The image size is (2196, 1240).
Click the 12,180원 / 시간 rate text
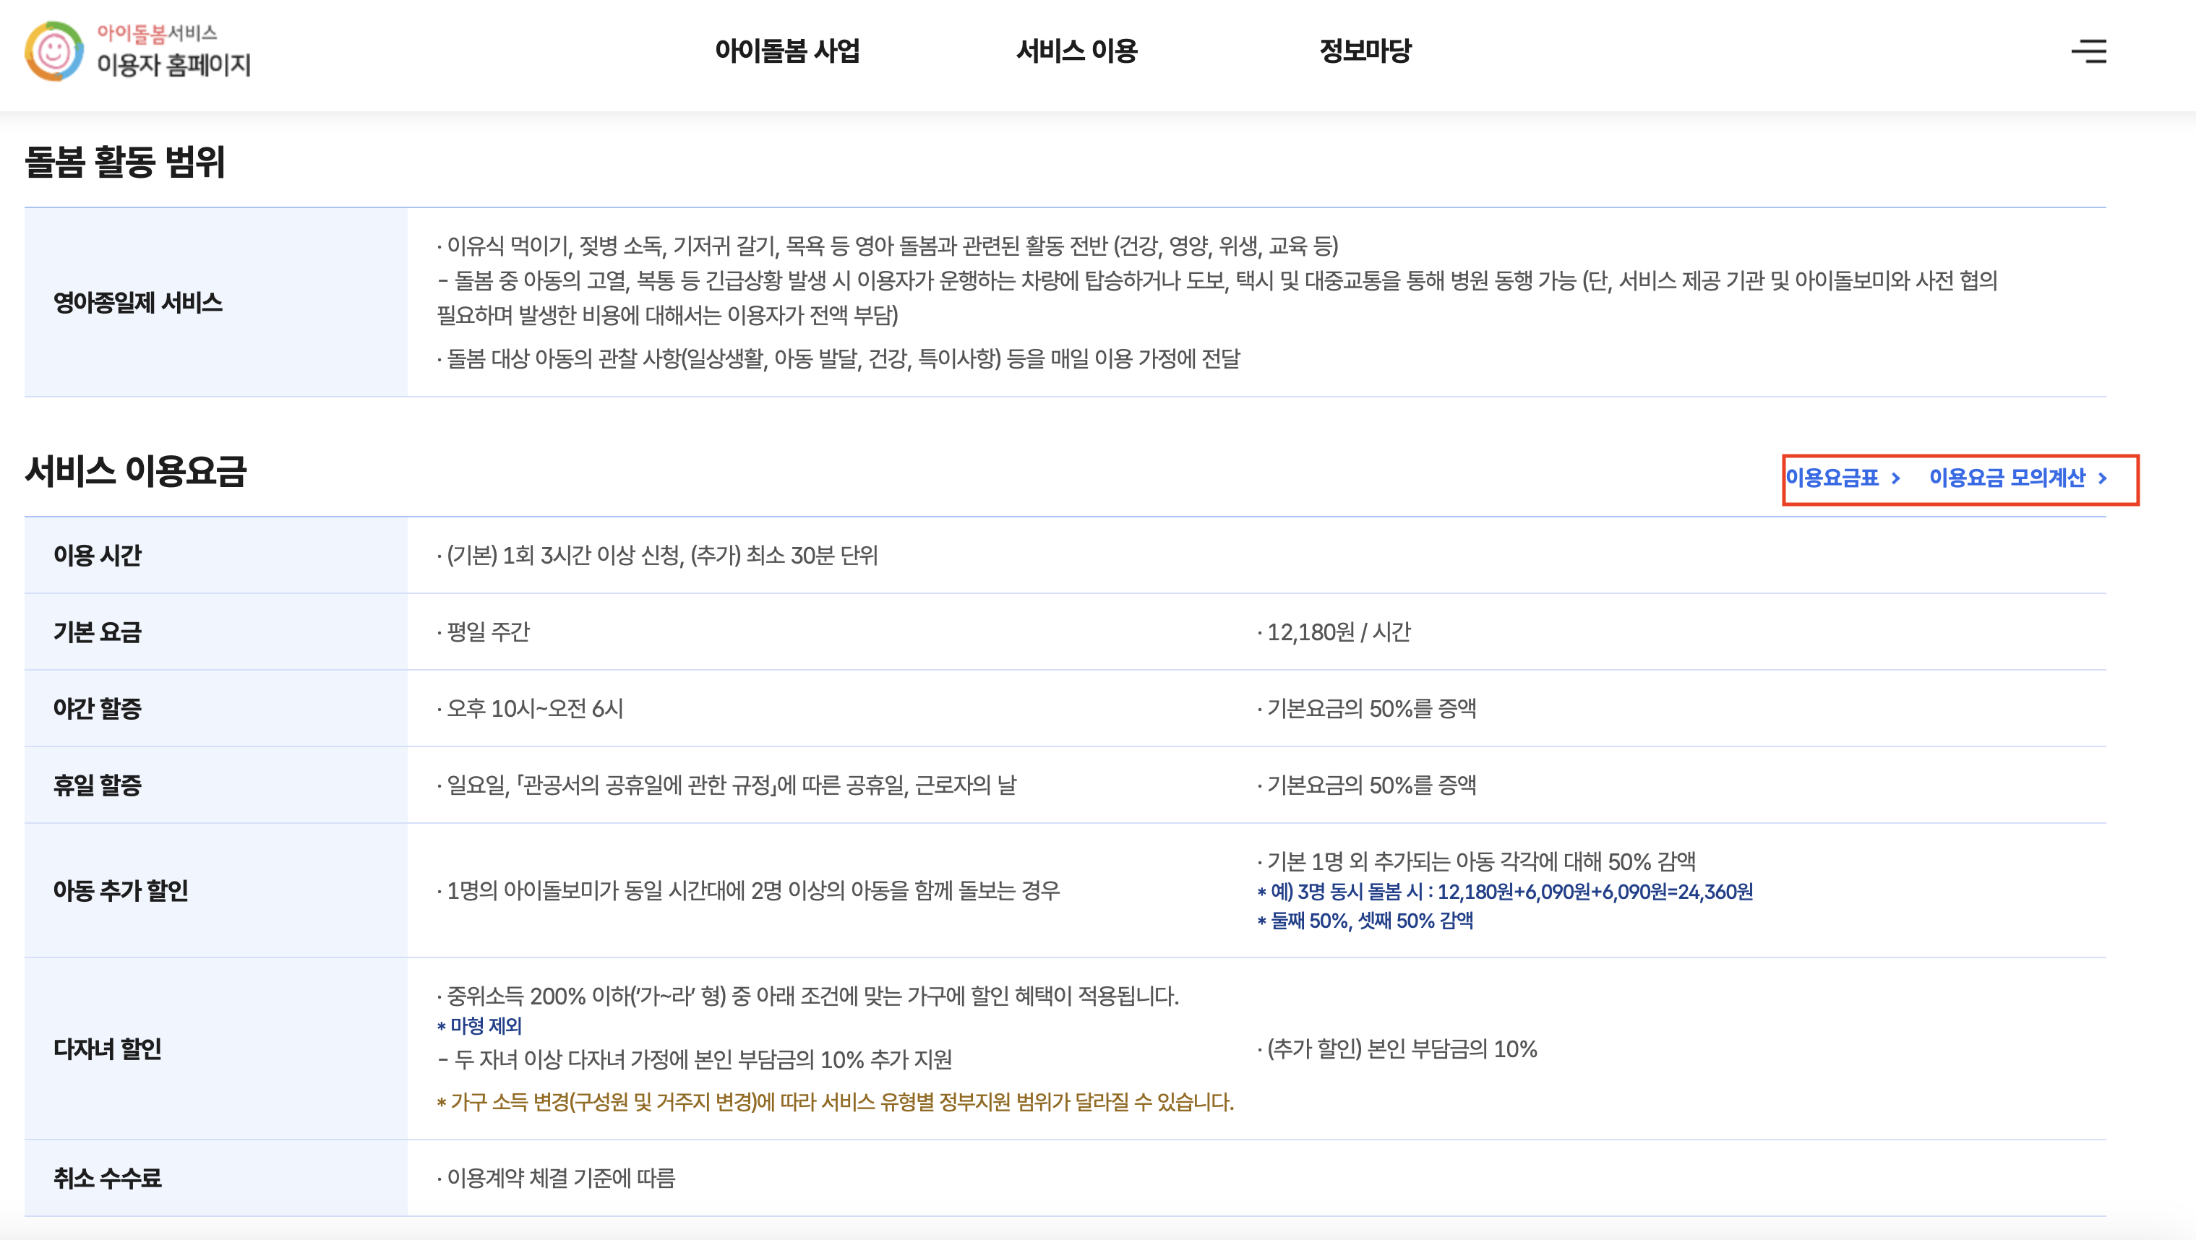tap(1339, 632)
